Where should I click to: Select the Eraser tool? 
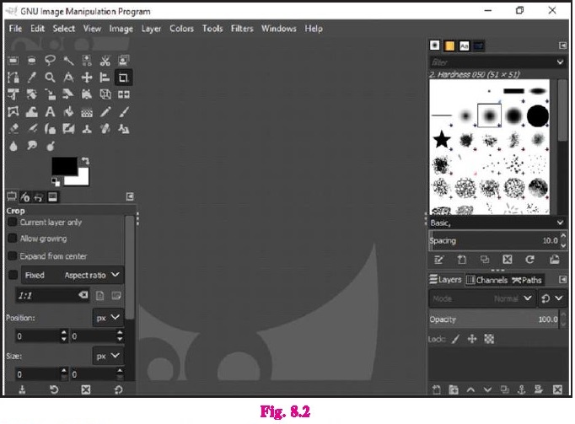point(13,129)
